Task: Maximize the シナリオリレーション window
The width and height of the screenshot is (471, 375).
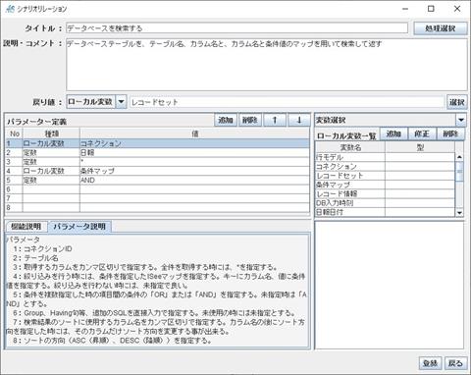Action: [431, 9]
